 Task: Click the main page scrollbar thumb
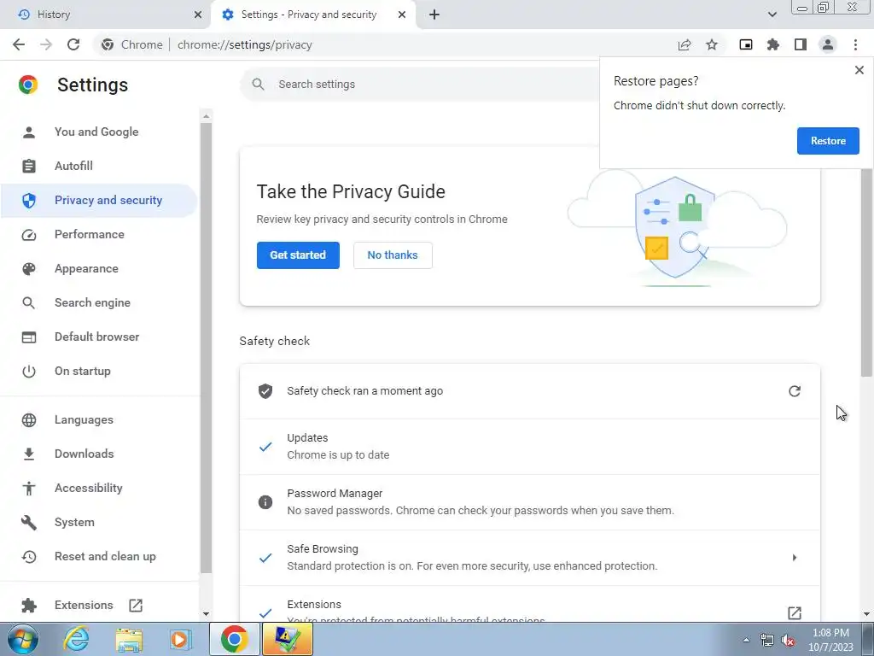click(x=866, y=272)
